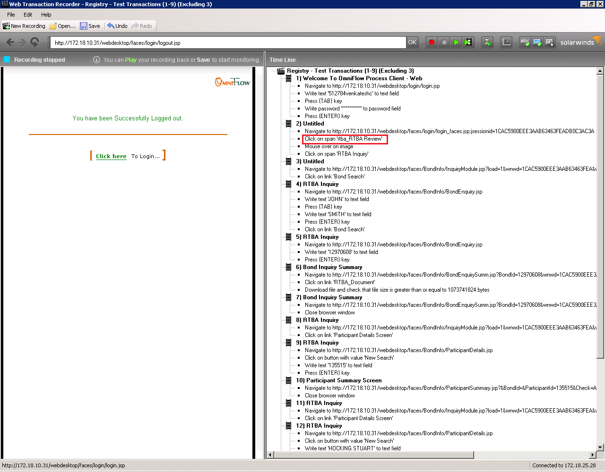Image resolution: width=605 pixels, height=472 pixels.
Task: Start recording with the red record icon
Action: pyautogui.click(x=431, y=42)
